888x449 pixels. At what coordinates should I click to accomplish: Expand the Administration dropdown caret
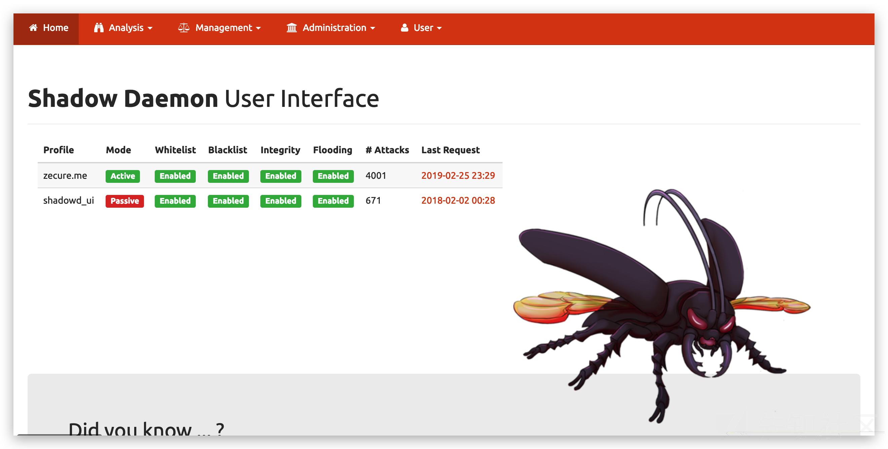(373, 28)
